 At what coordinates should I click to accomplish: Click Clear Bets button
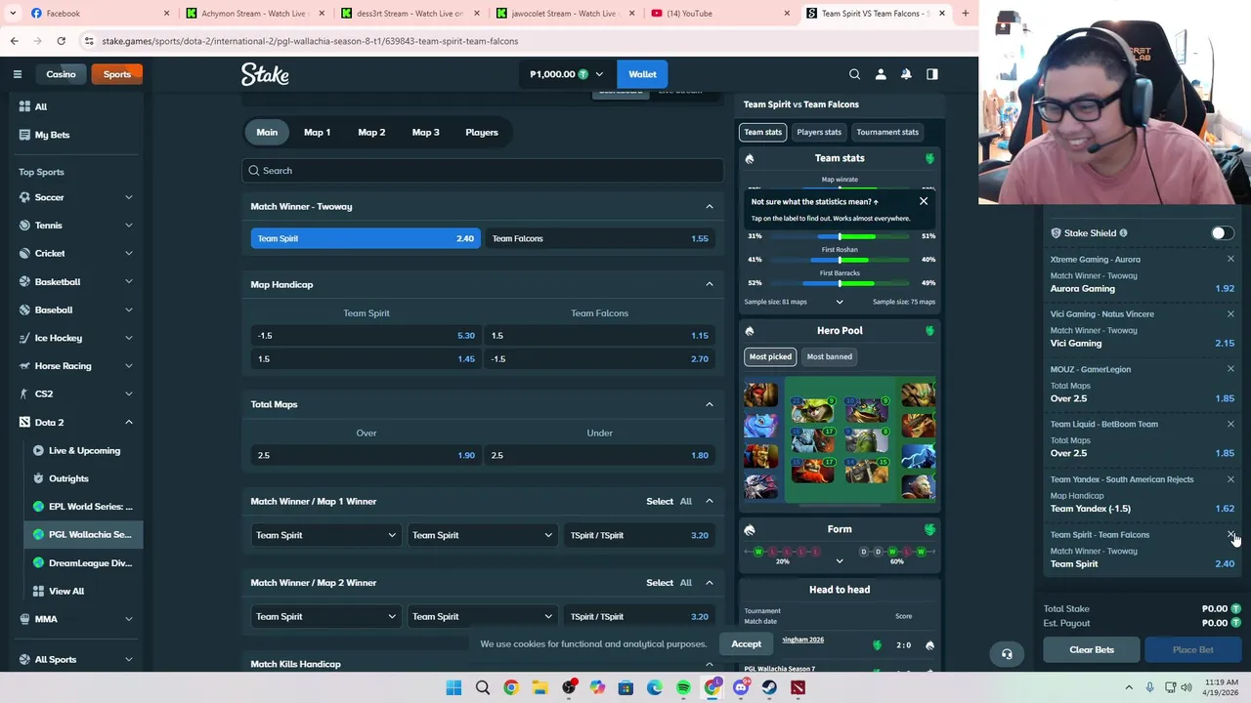click(1092, 649)
